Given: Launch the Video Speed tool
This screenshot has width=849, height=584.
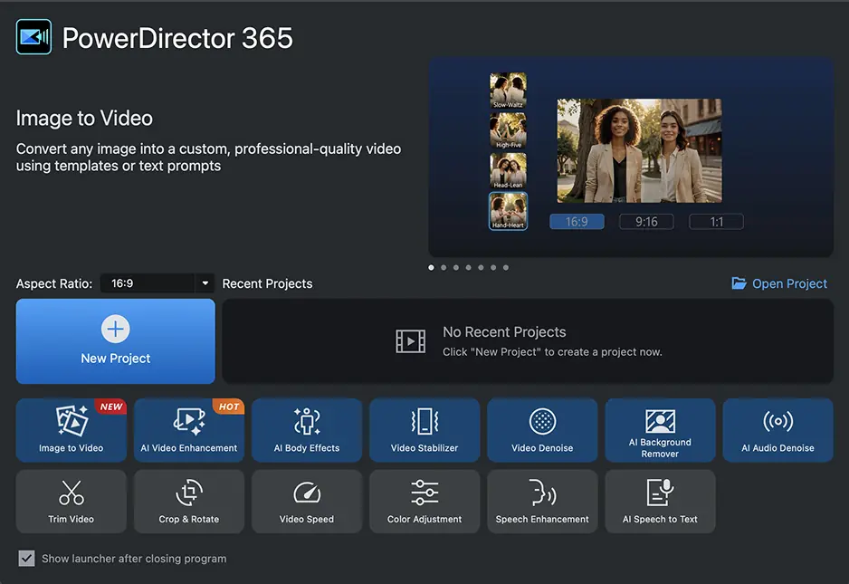Looking at the screenshot, I should (x=307, y=502).
